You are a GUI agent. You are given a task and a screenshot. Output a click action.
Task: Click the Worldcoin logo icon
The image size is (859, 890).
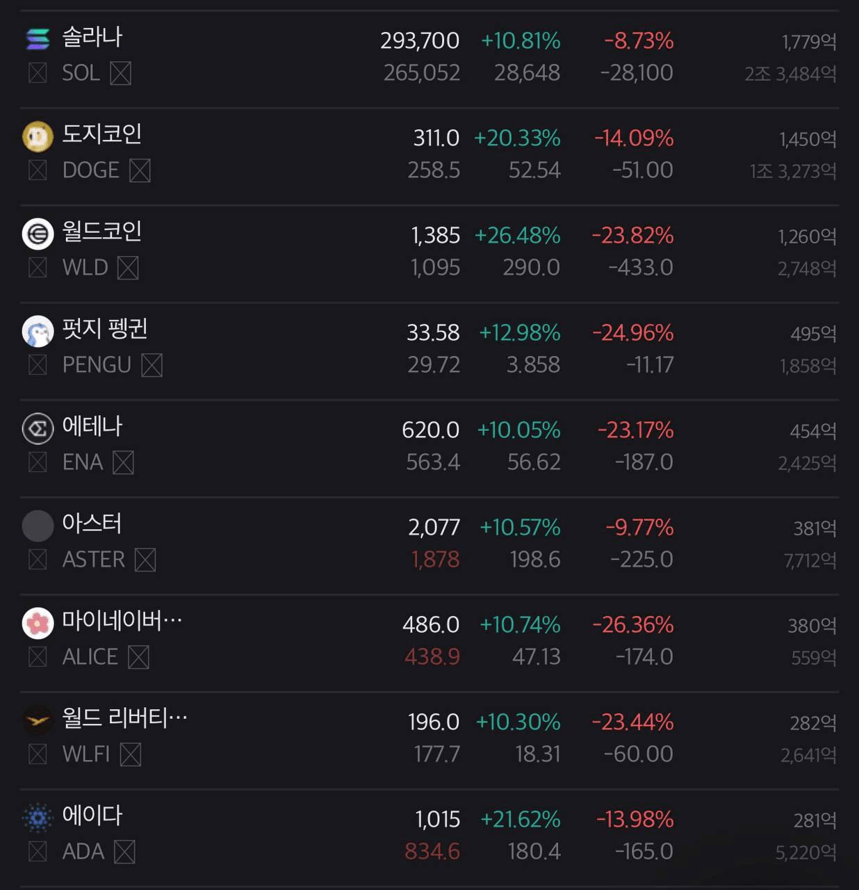point(38,234)
